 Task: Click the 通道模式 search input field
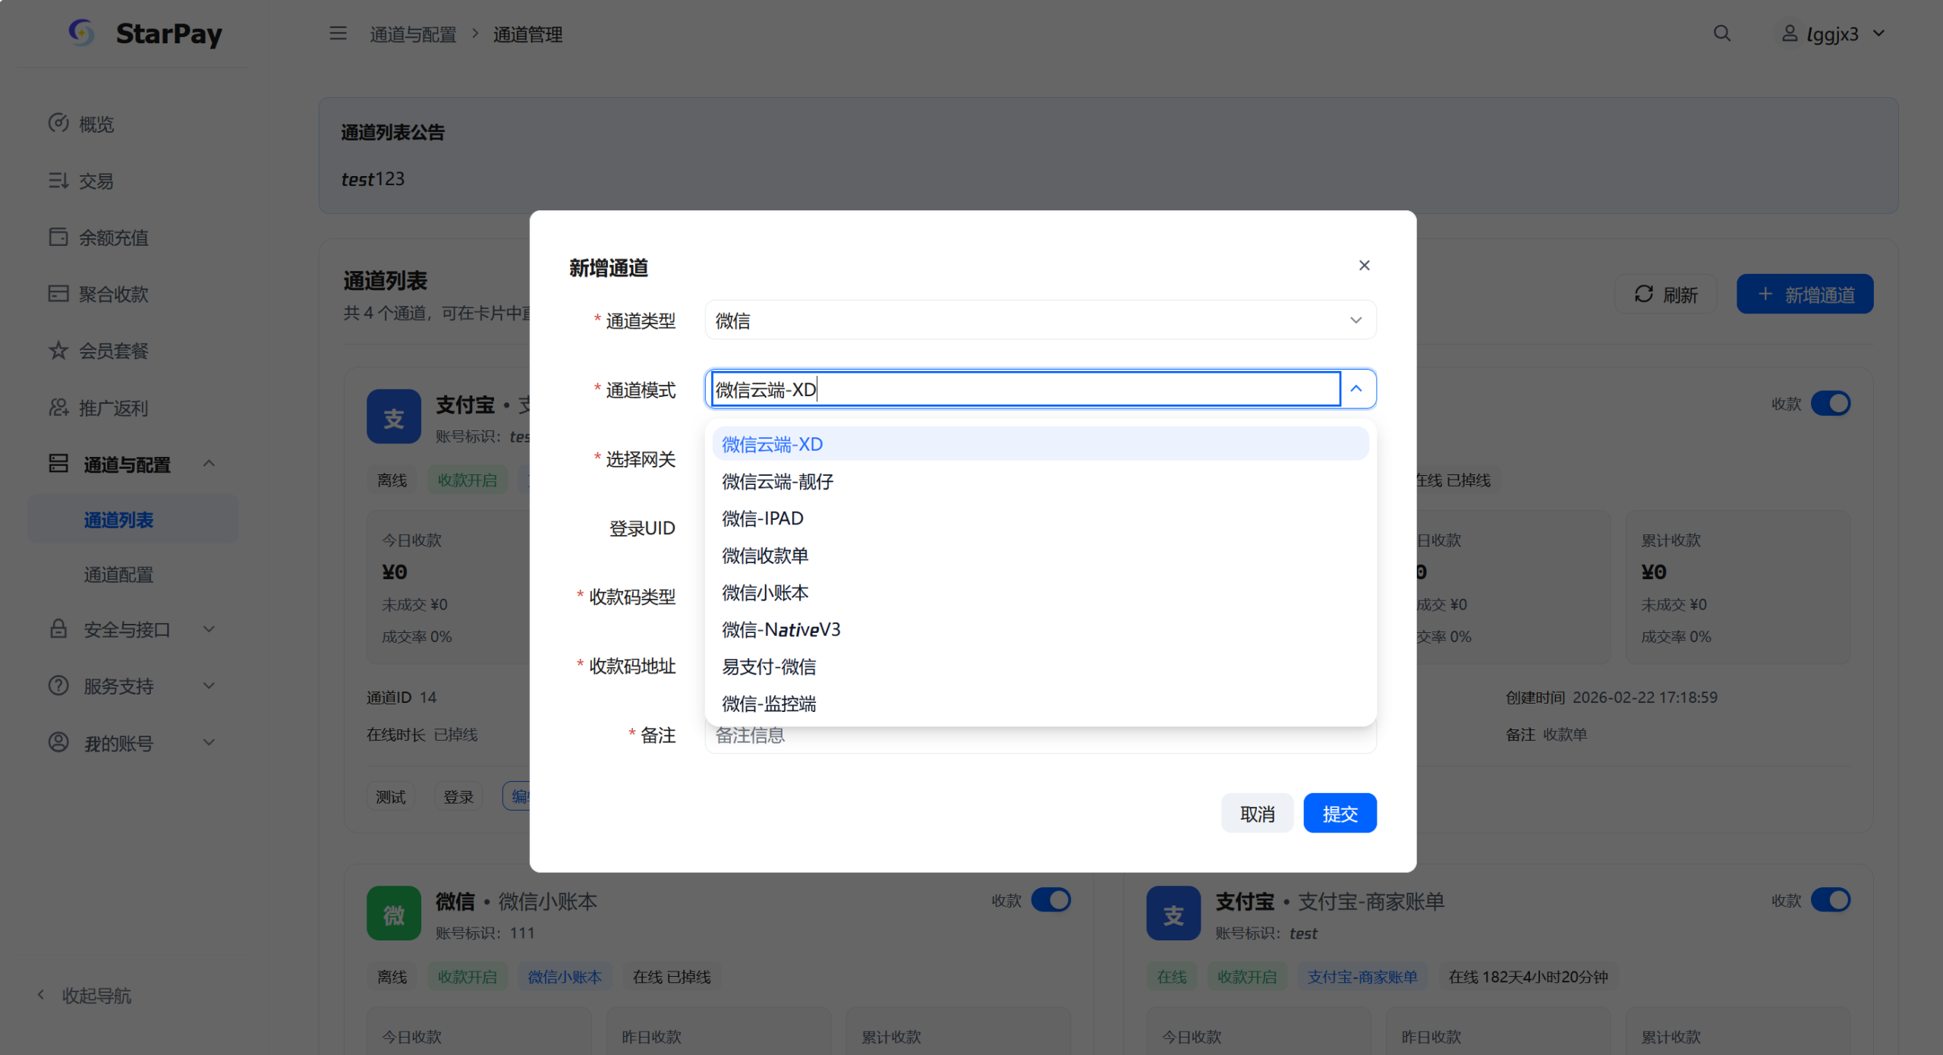click(1026, 389)
